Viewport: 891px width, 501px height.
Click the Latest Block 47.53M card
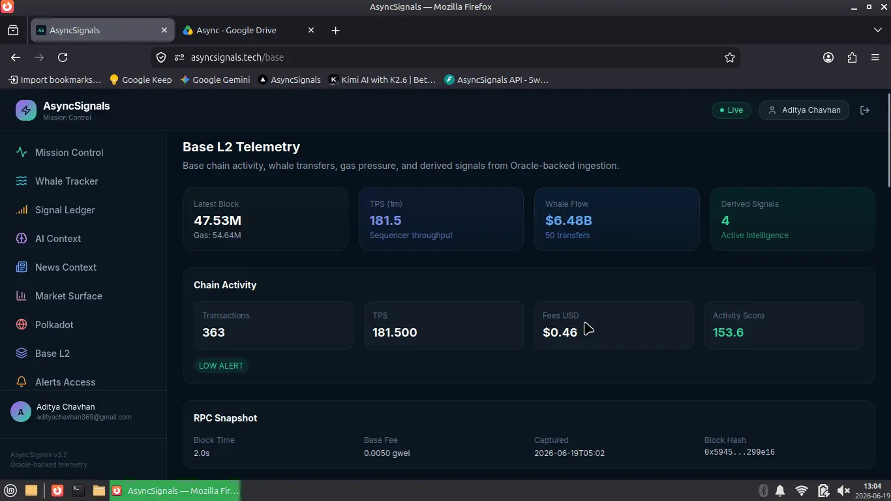click(265, 219)
